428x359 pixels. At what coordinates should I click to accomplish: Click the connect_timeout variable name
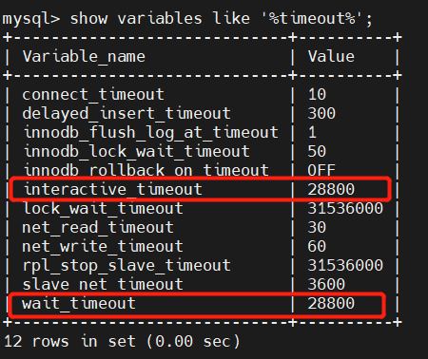pyautogui.click(x=93, y=95)
